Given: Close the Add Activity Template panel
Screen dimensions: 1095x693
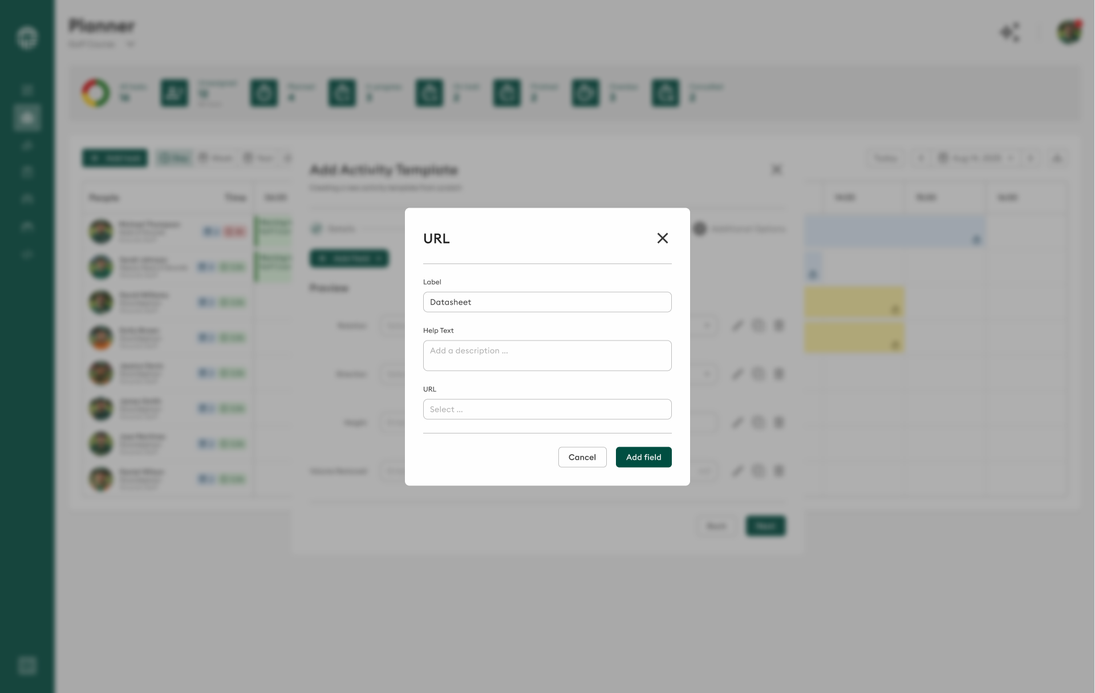Looking at the screenshot, I should (776, 169).
